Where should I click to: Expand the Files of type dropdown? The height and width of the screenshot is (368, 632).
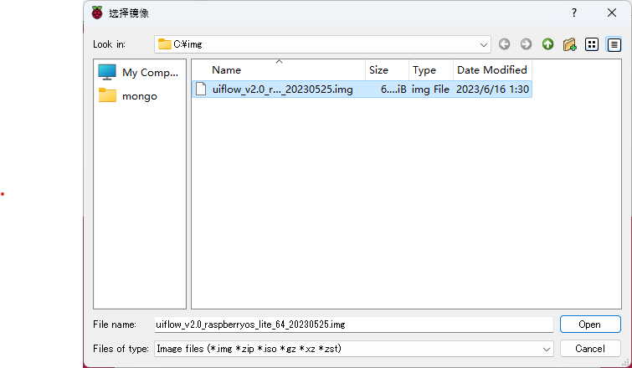(547, 349)
